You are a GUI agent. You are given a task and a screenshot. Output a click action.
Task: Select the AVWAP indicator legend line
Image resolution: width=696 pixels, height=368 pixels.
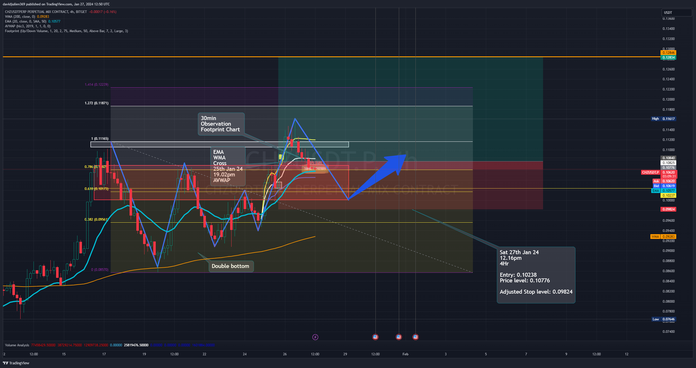point(28,26)
